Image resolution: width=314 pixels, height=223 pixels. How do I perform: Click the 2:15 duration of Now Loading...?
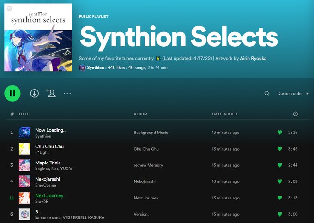click(293, 133)
